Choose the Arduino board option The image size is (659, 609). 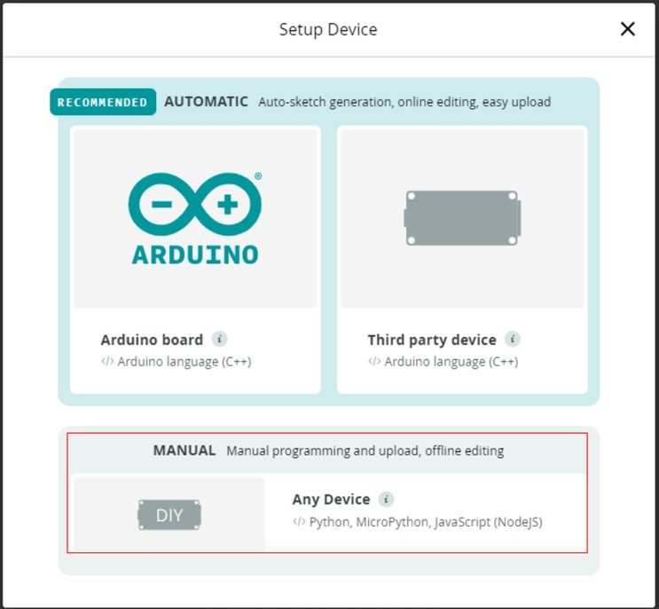coord(195,260)
